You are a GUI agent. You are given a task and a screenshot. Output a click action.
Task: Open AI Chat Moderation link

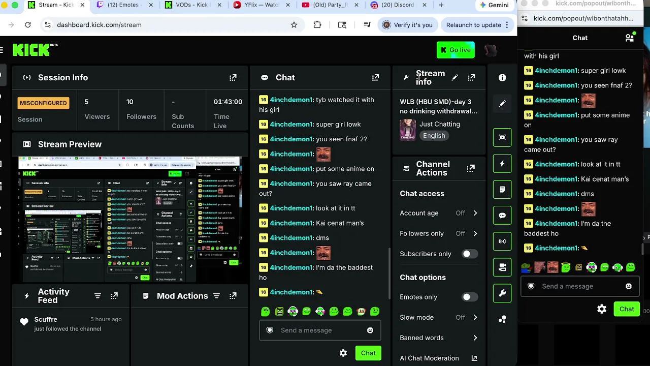pos(439,358)
